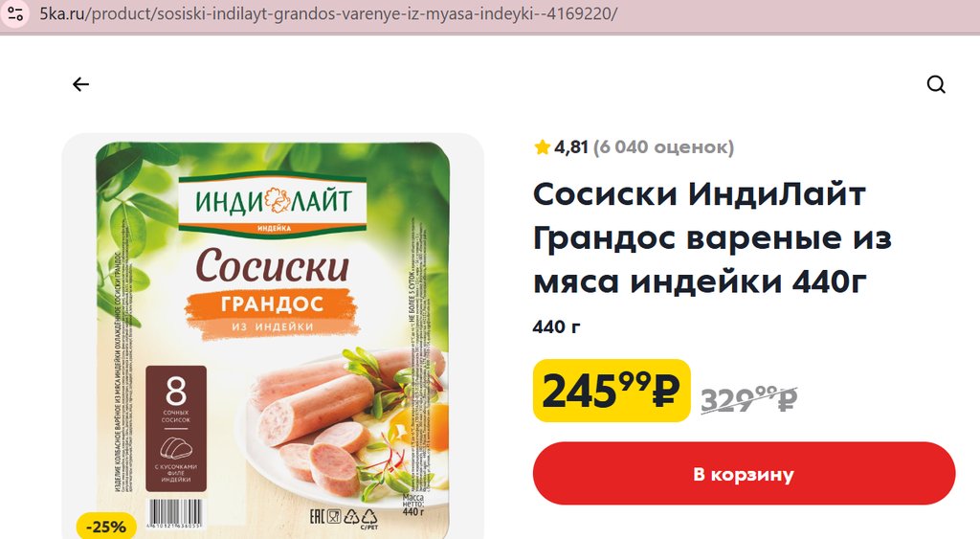980x539 pixels.
Task: Click the Сосиски ИндиЛайт Грандос product title
Action: pyautogui.click(x=712, y=237)
